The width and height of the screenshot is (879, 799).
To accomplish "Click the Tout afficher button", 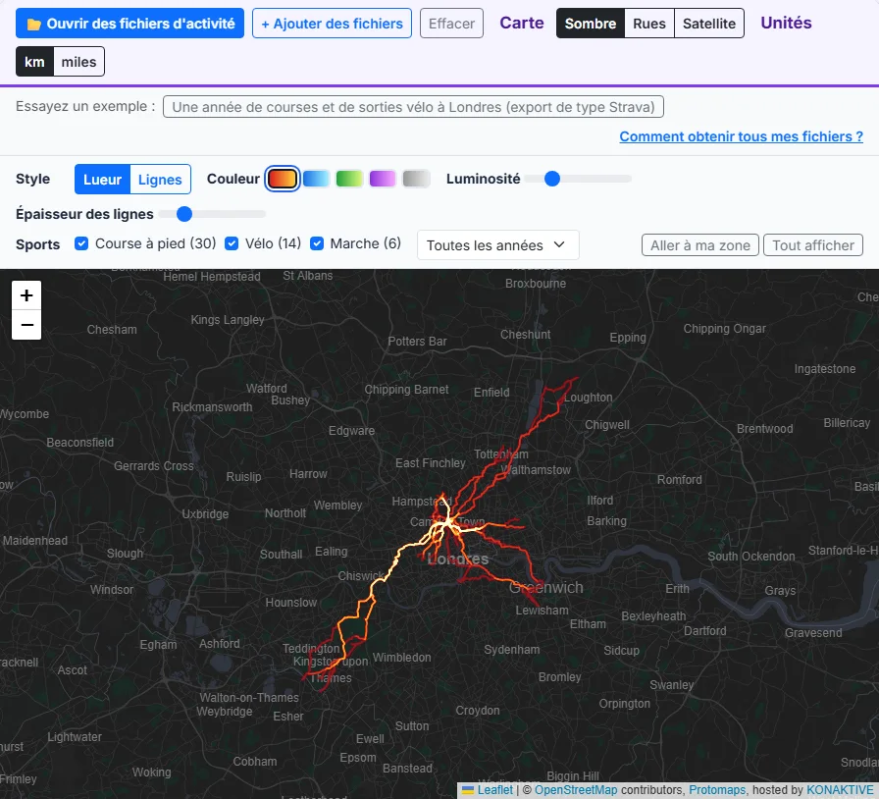I will click(813, 245).
